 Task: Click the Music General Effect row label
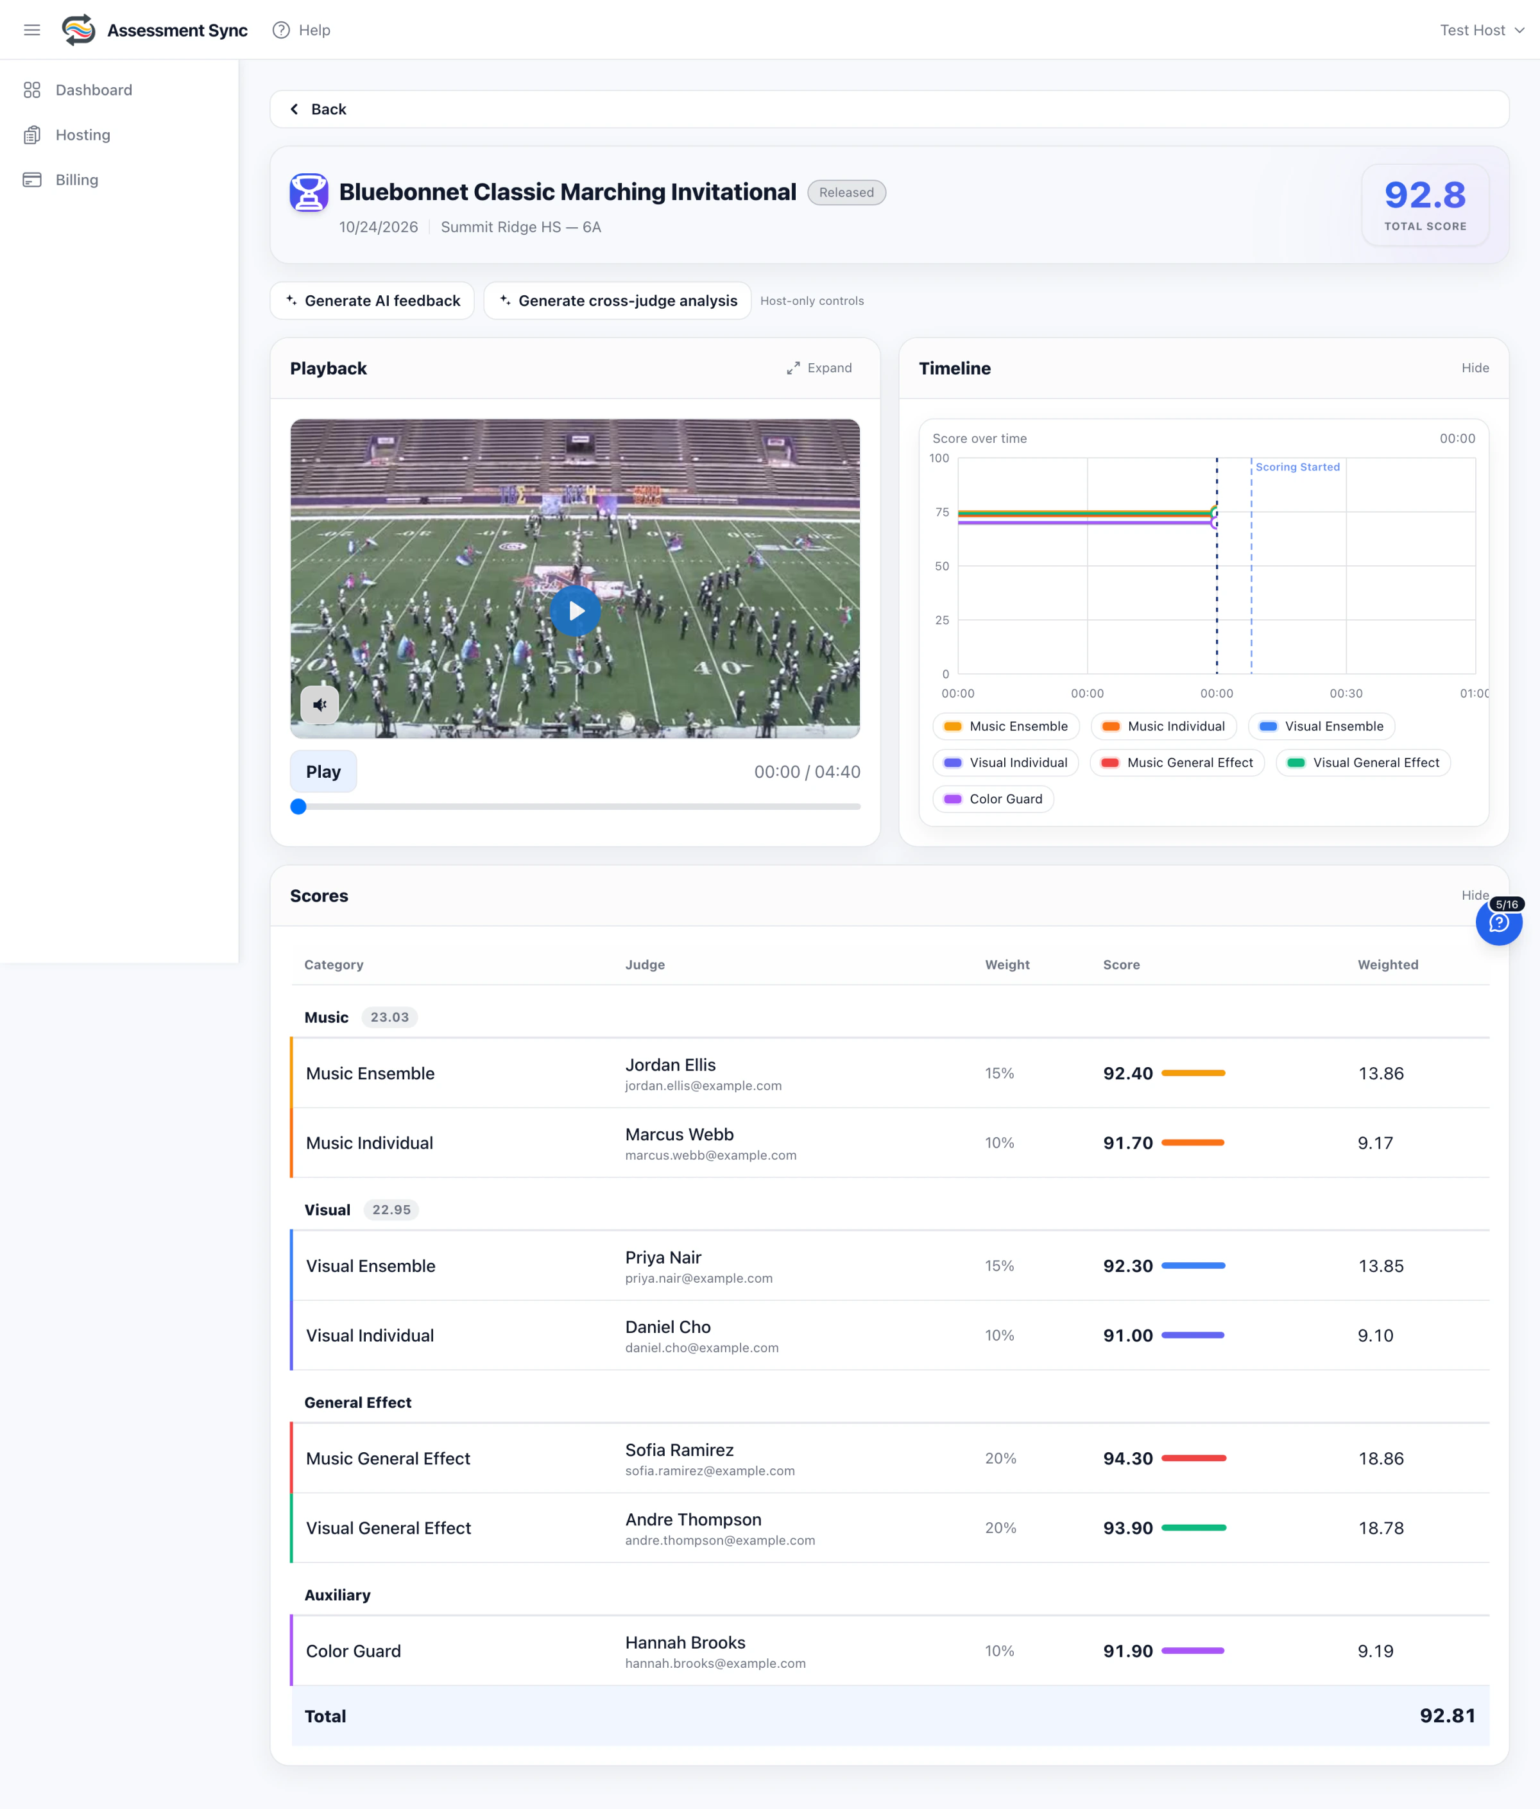[388, 1458]
